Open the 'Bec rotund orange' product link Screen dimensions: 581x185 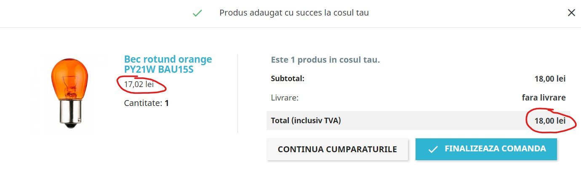(168, 59)
